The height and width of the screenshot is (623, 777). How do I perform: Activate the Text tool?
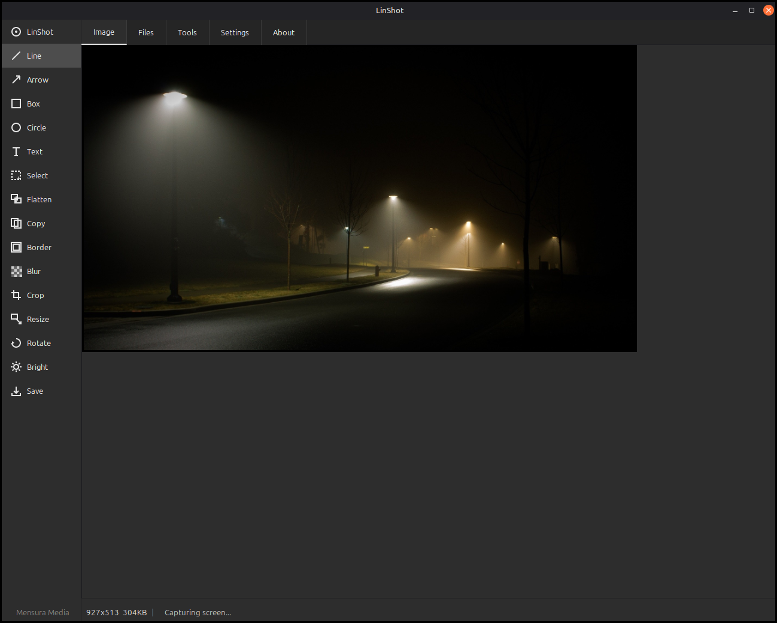coord(41,151)
